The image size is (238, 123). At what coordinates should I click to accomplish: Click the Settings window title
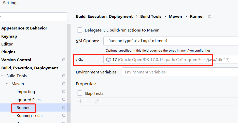(11, 3)
